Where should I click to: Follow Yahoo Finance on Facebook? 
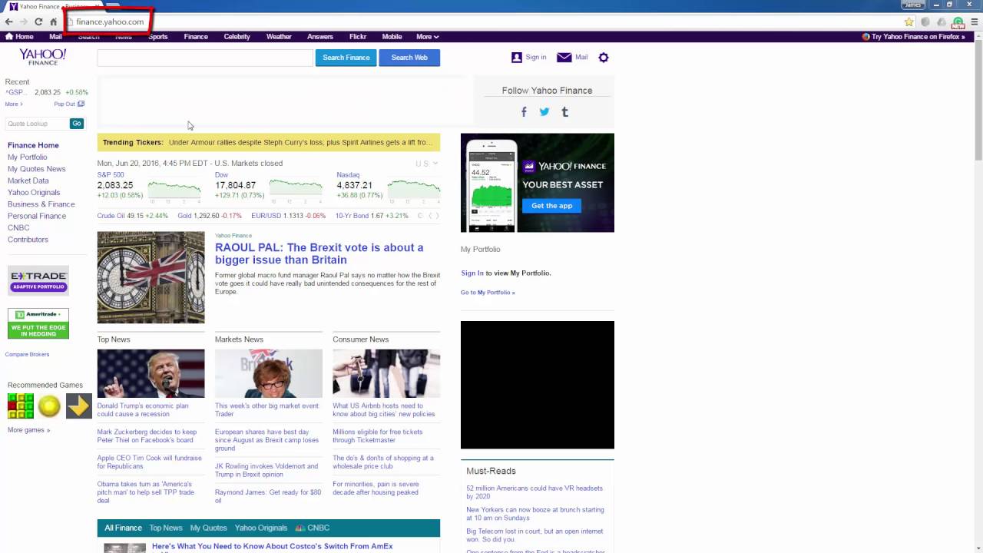[524, 112]
